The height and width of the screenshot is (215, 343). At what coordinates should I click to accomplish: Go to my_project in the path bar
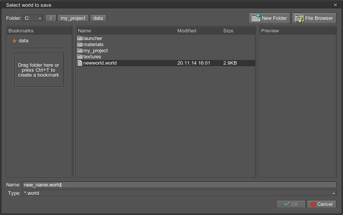pyautogui.click(x=72, y=18)
